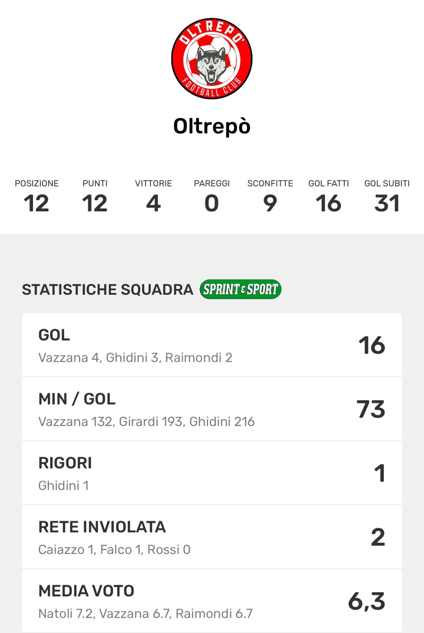Select the Vittorie 4 stat

(153, 197)
